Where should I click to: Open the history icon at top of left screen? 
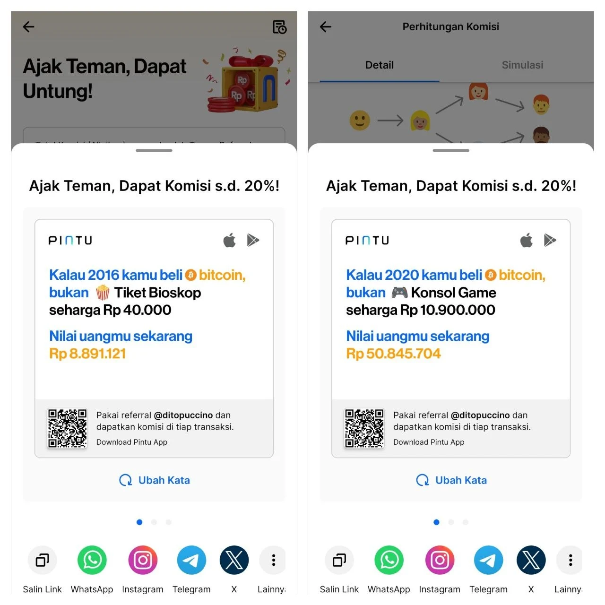(279, 27)
